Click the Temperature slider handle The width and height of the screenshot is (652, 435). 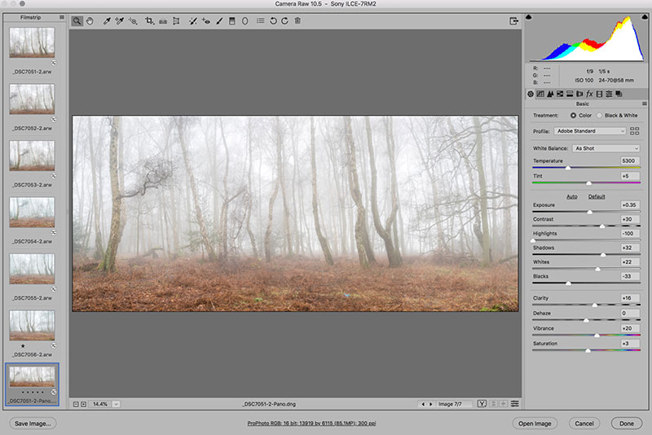(568, 168)
